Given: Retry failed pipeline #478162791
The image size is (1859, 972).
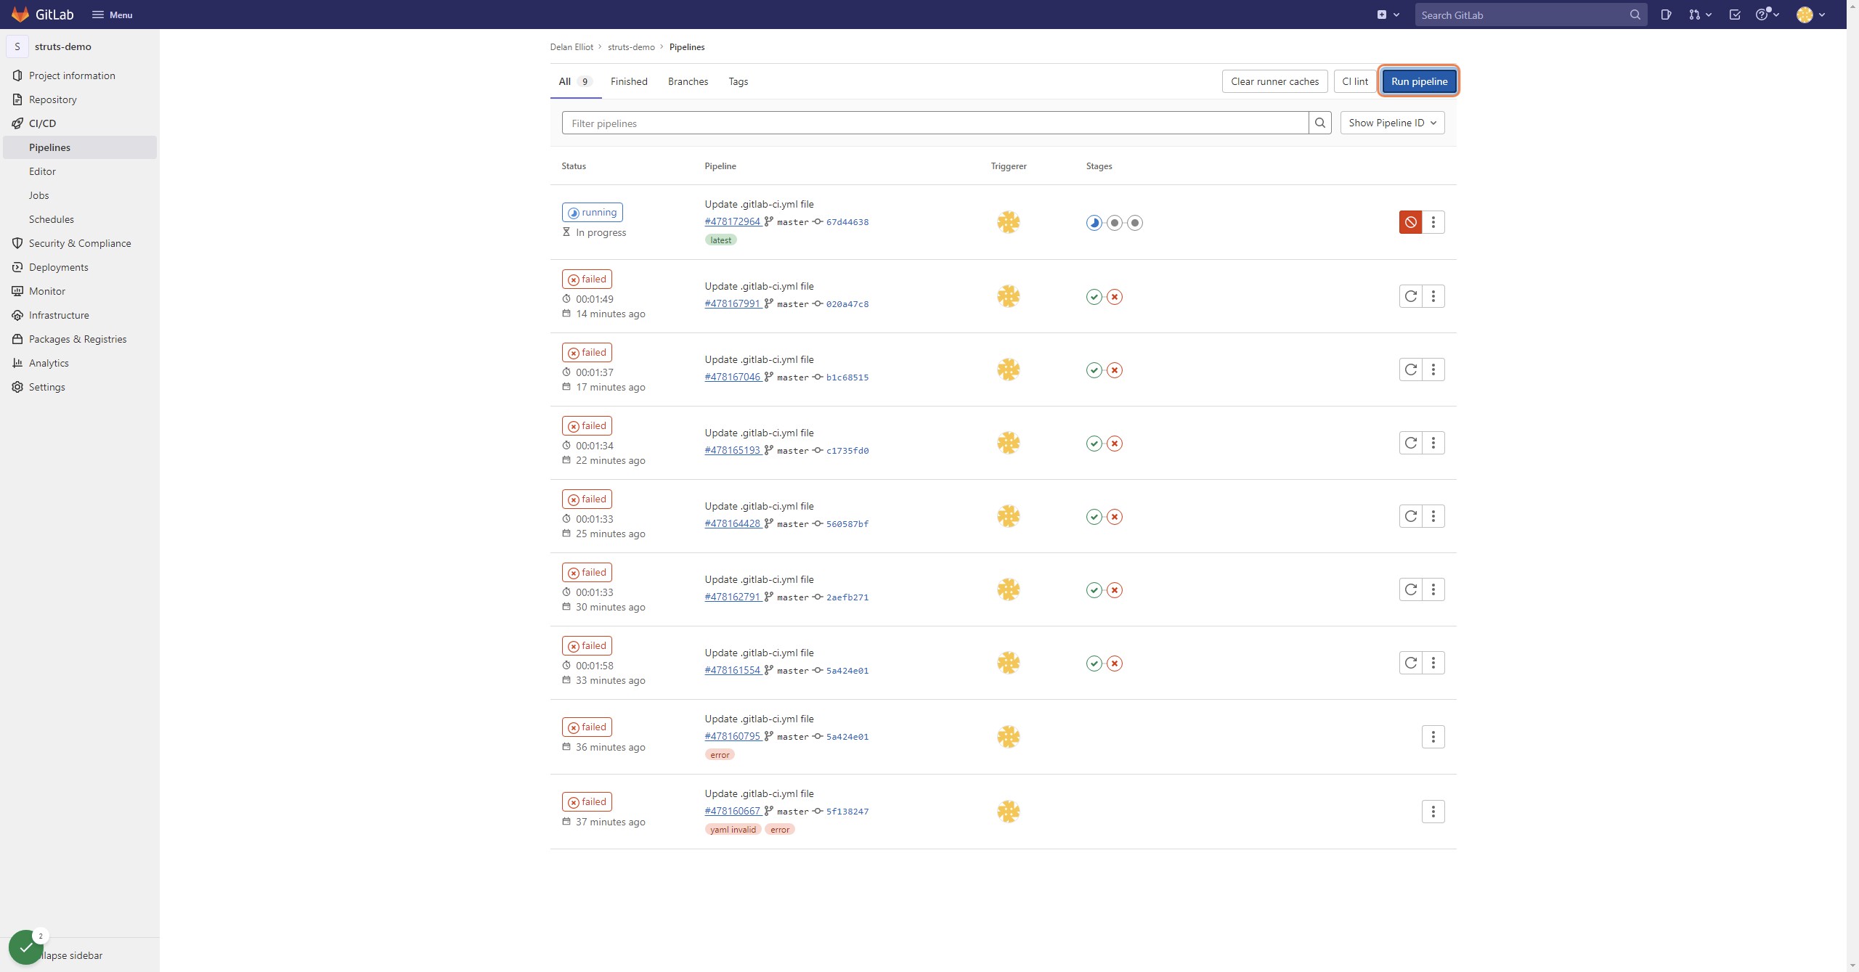Looking at the screenshot, I should coord(1410,589).
